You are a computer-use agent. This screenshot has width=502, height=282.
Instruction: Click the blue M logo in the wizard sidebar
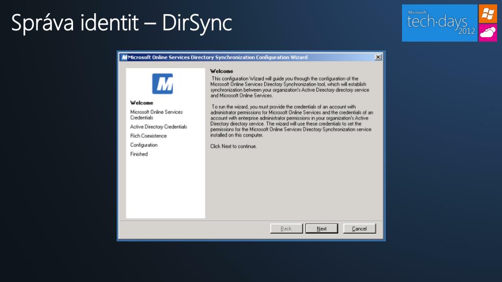[x=162, y=84]
